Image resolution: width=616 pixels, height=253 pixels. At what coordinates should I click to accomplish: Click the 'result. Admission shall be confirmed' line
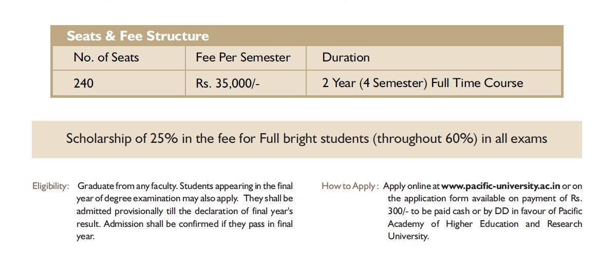184,224
